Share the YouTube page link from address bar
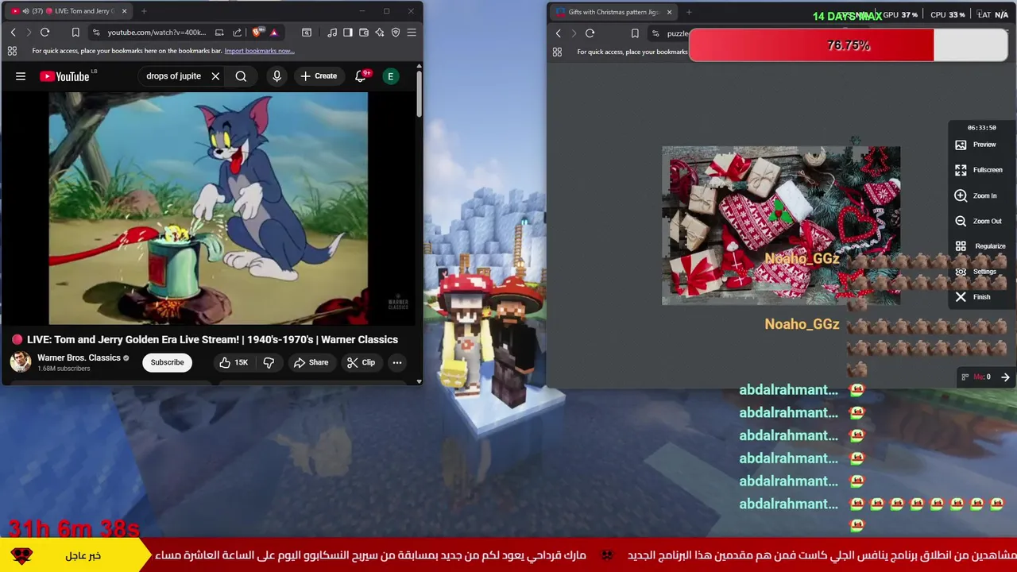1017x572 pixels. click(x=237, y=33)
